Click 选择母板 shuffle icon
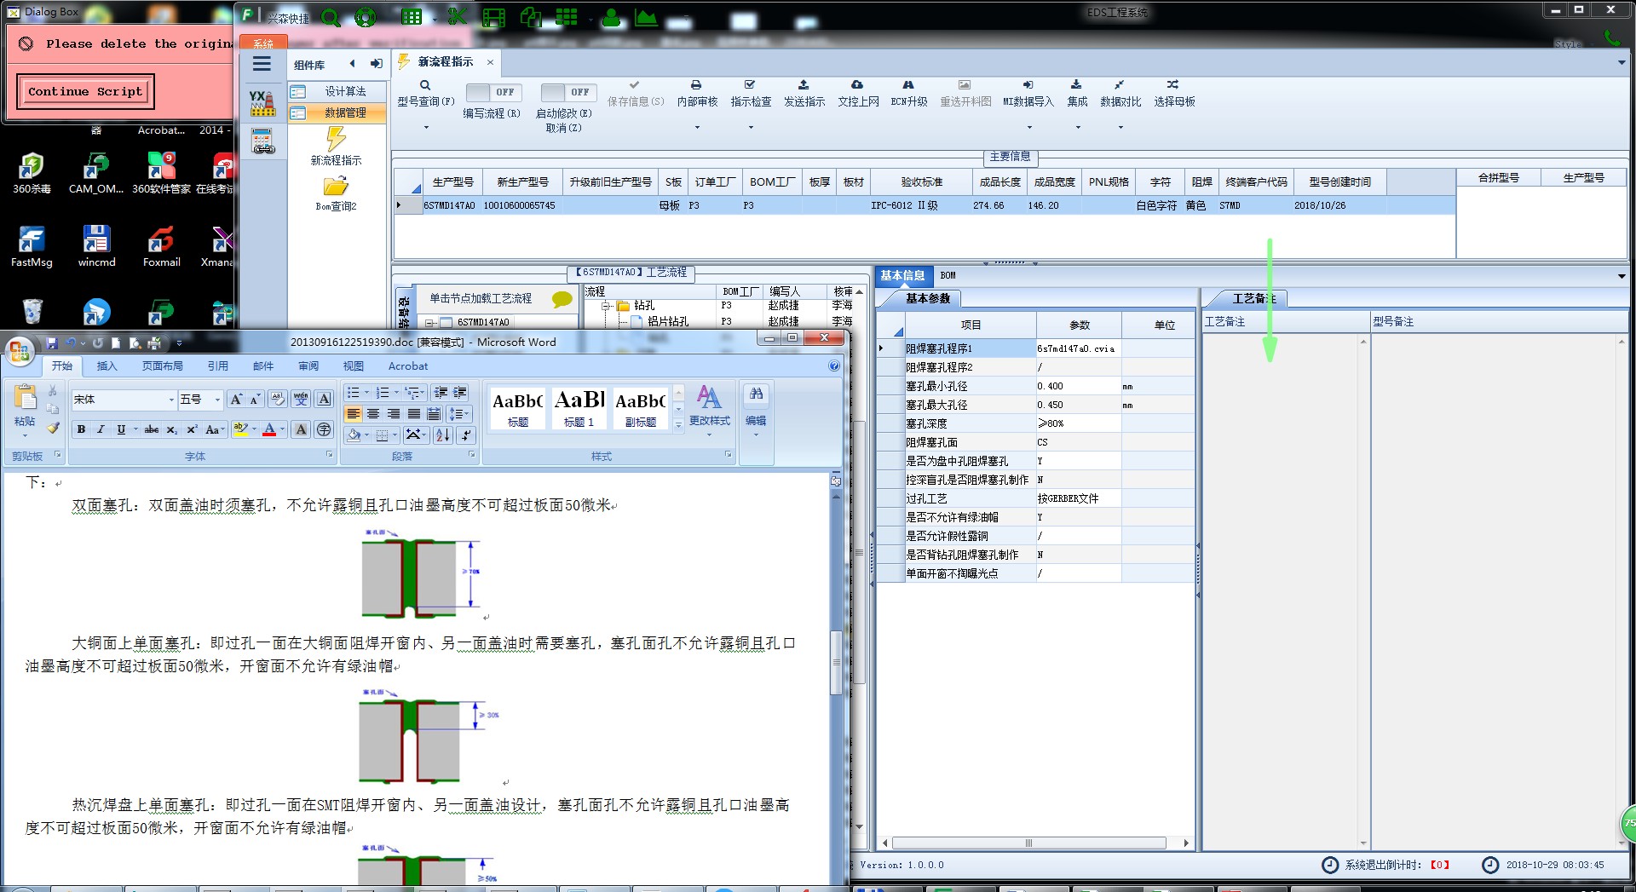Viewport: 1636px width, 892px height. tap(1173, 85)
